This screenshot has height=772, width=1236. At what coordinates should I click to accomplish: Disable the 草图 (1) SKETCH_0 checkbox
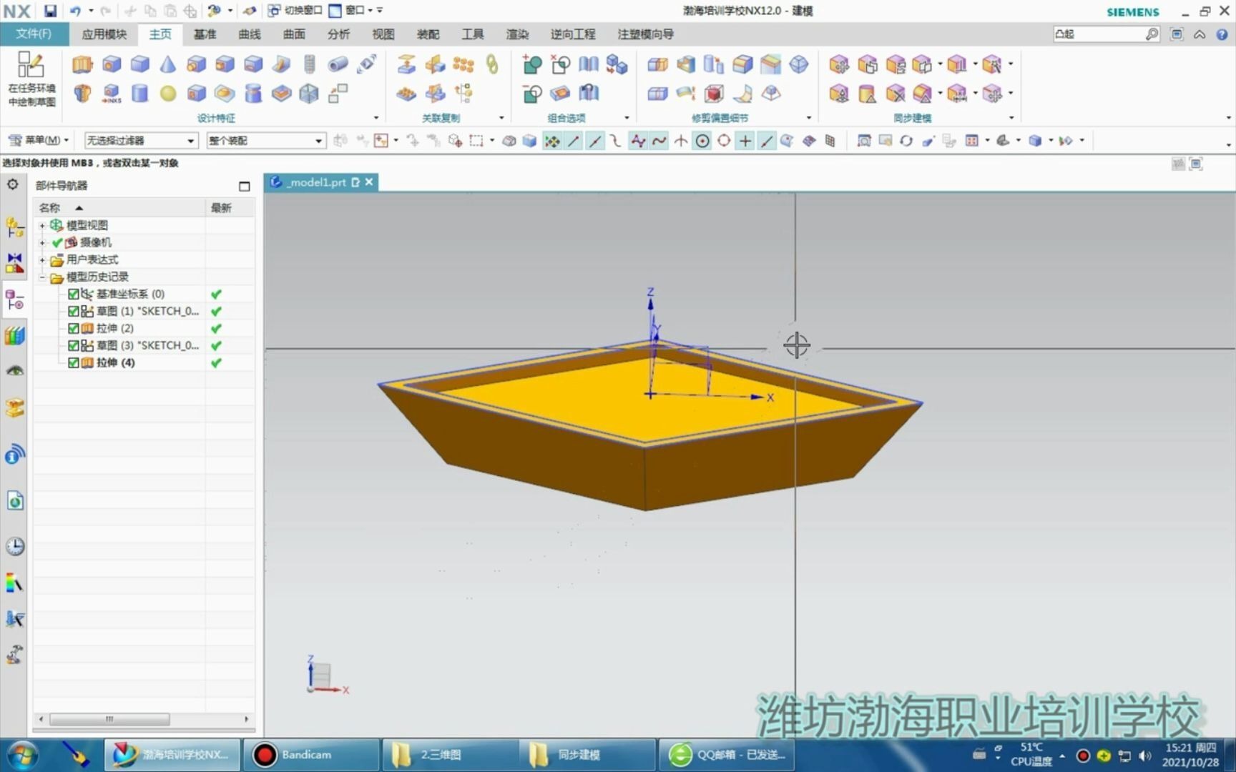tap(74, 310)
